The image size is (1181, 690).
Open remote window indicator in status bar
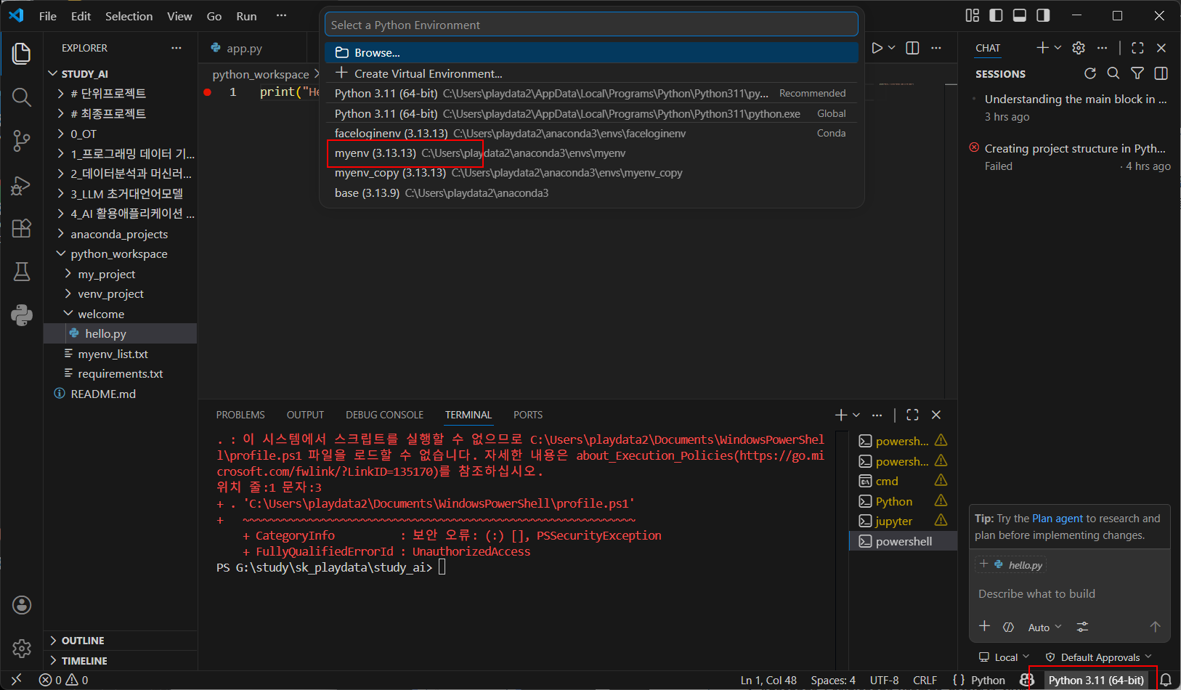[17, 680]
